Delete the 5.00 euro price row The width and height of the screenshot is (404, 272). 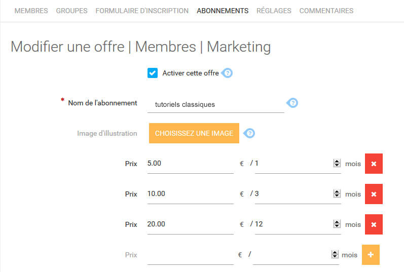[374, 164]
